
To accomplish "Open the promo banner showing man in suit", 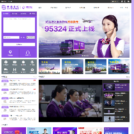I will click(x=39, y=131).
